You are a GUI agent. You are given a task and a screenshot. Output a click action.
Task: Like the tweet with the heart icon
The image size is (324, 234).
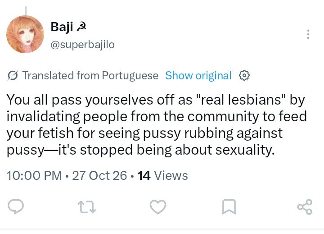tap(158, 206)
